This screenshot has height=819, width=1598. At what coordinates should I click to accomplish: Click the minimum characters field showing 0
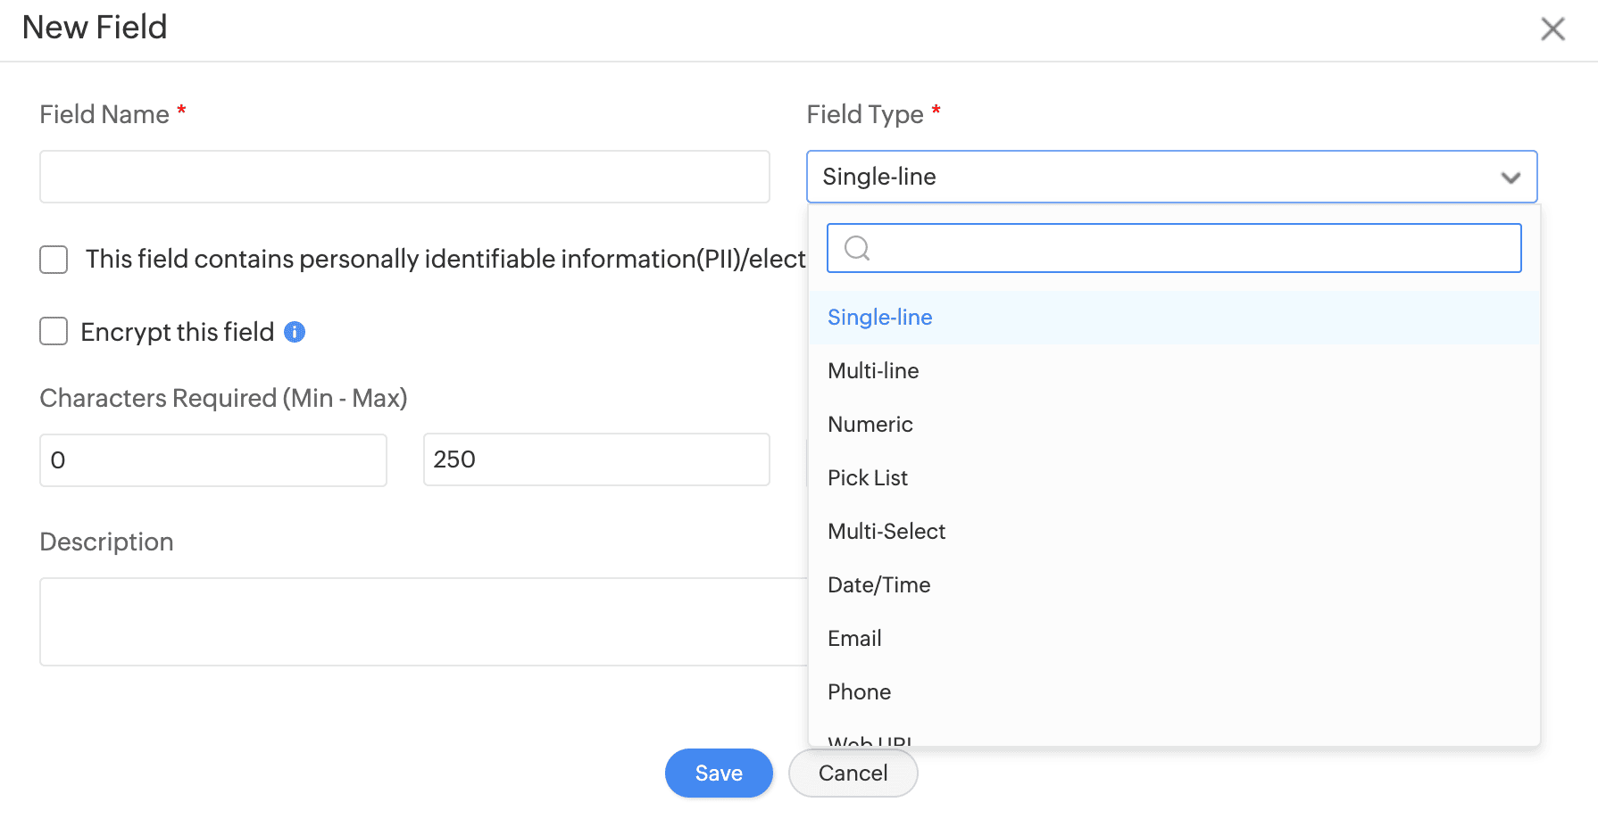[212, 460]
